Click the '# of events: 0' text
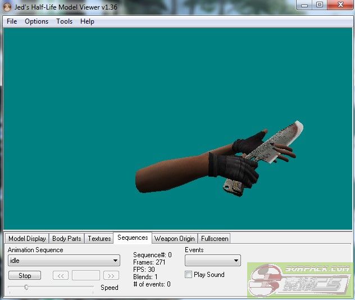Screen dimensions: 355x300 point(152,284)
